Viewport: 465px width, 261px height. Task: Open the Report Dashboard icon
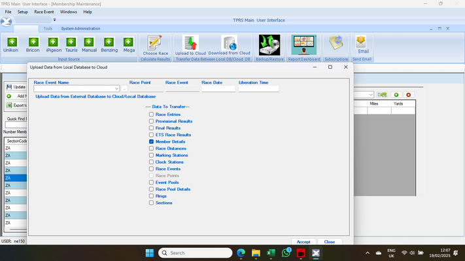(304, 45)
